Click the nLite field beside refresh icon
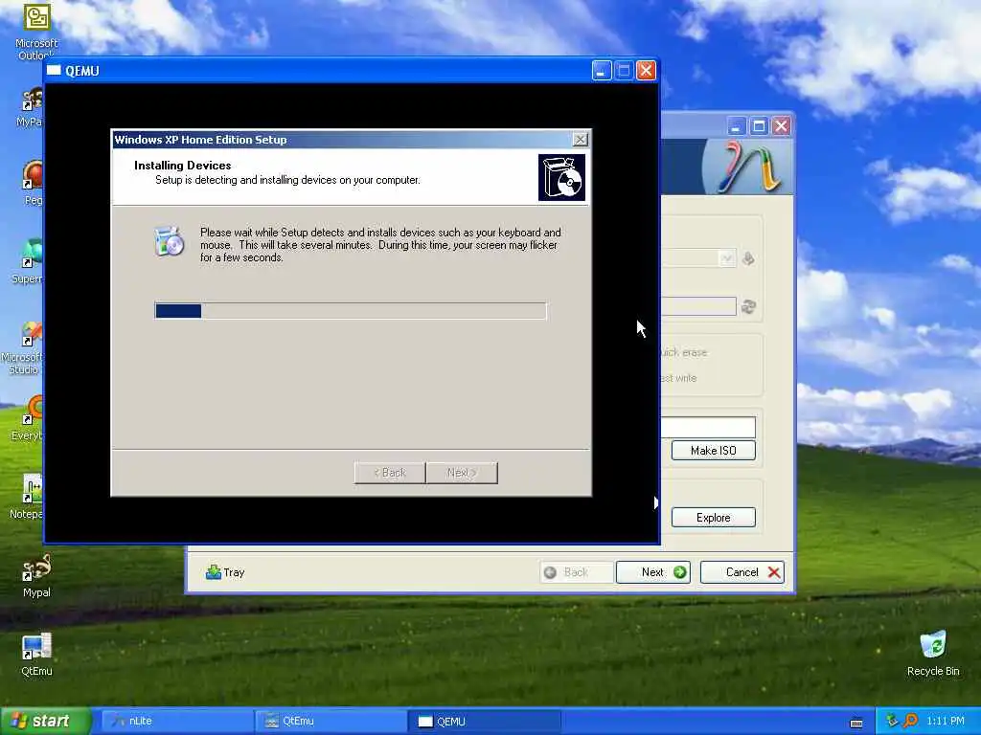This screenshot has height=735, width=981. (698, 306)
